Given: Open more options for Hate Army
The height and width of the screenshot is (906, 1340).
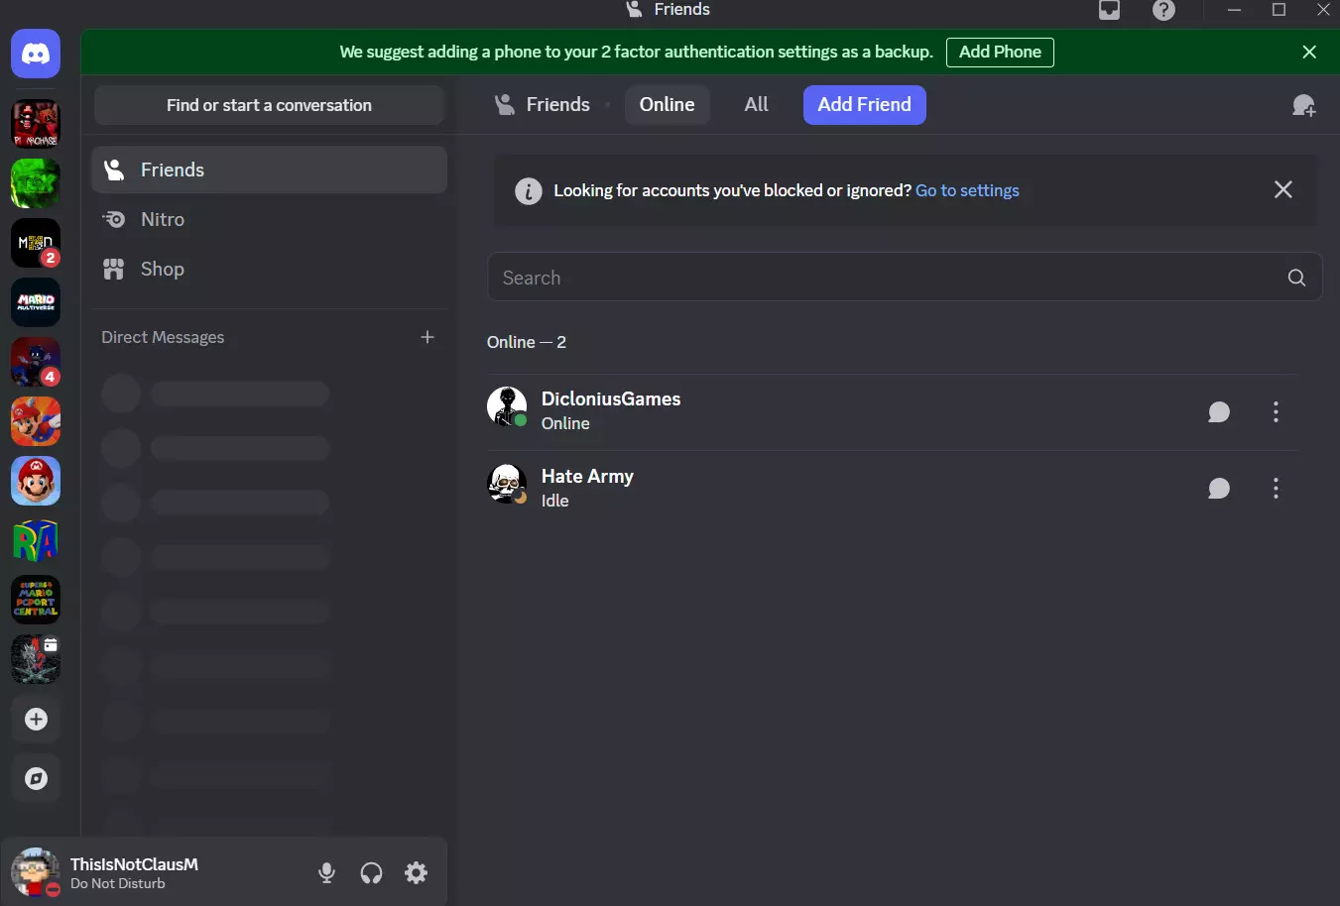Looking at the screenshot, I should coord(1276,489).
